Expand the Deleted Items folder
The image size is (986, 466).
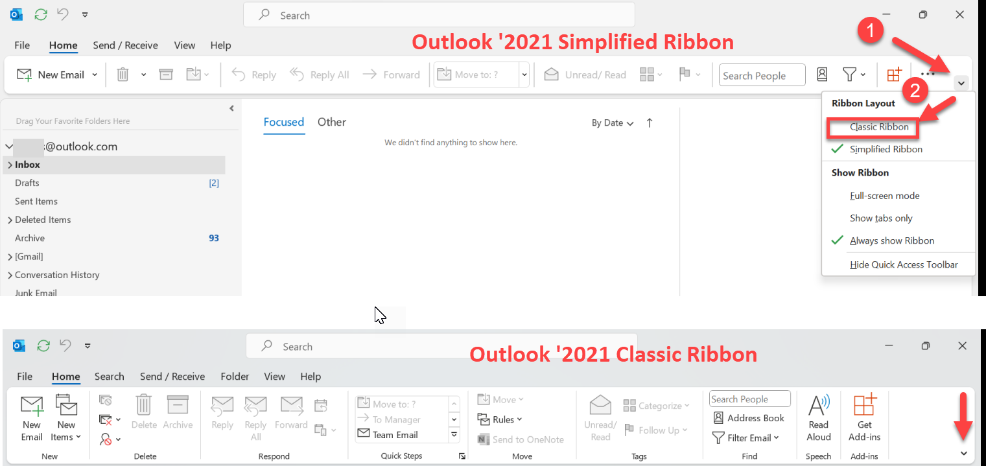coord(10,220)
